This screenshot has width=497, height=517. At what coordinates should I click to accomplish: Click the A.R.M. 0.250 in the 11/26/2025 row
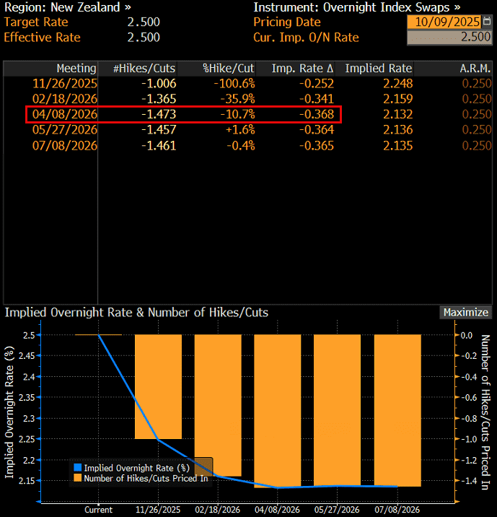coord(477,84)
